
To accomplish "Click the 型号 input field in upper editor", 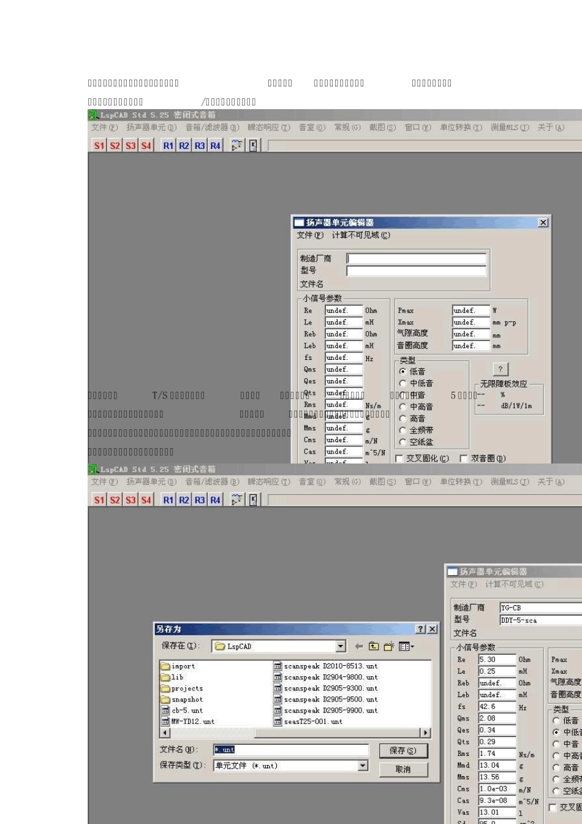I will [x=417, y=270].
